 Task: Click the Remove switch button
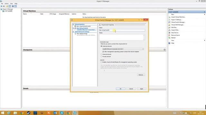pyautogui.click(x=141, y=75)
